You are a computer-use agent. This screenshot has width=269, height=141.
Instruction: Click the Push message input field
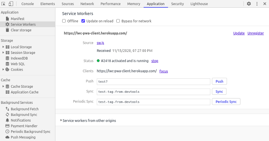[x=153, y=81]
